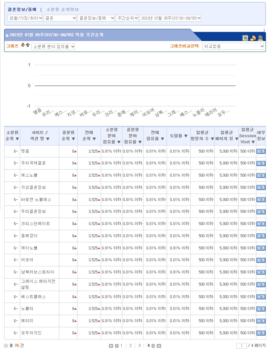Viewport: 273px width, 359px height.
Task: Click the graph up arrow icon
Action: click(28, 45)
